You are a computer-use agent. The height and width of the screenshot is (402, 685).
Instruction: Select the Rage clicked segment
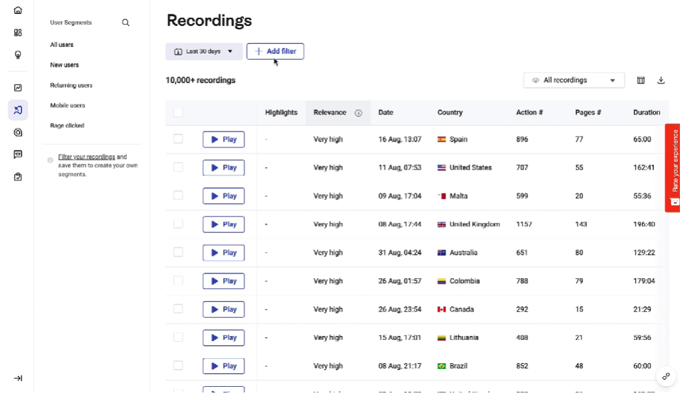67,126
